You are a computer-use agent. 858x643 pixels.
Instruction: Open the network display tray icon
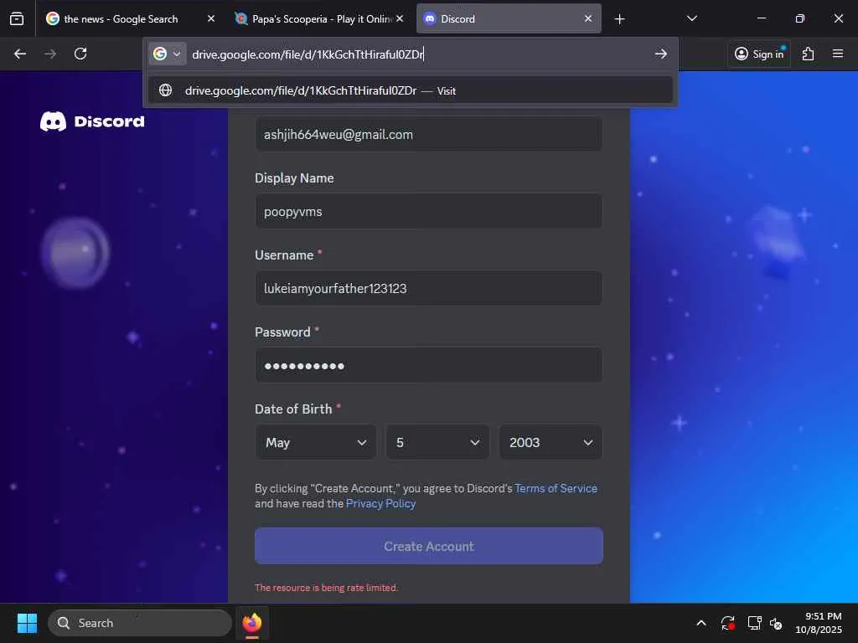(x=755, y=623)
